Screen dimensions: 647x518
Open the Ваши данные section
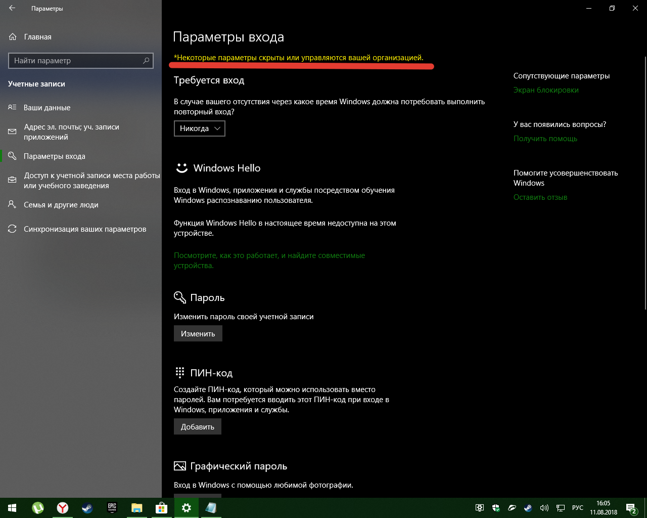pos(81,108)
